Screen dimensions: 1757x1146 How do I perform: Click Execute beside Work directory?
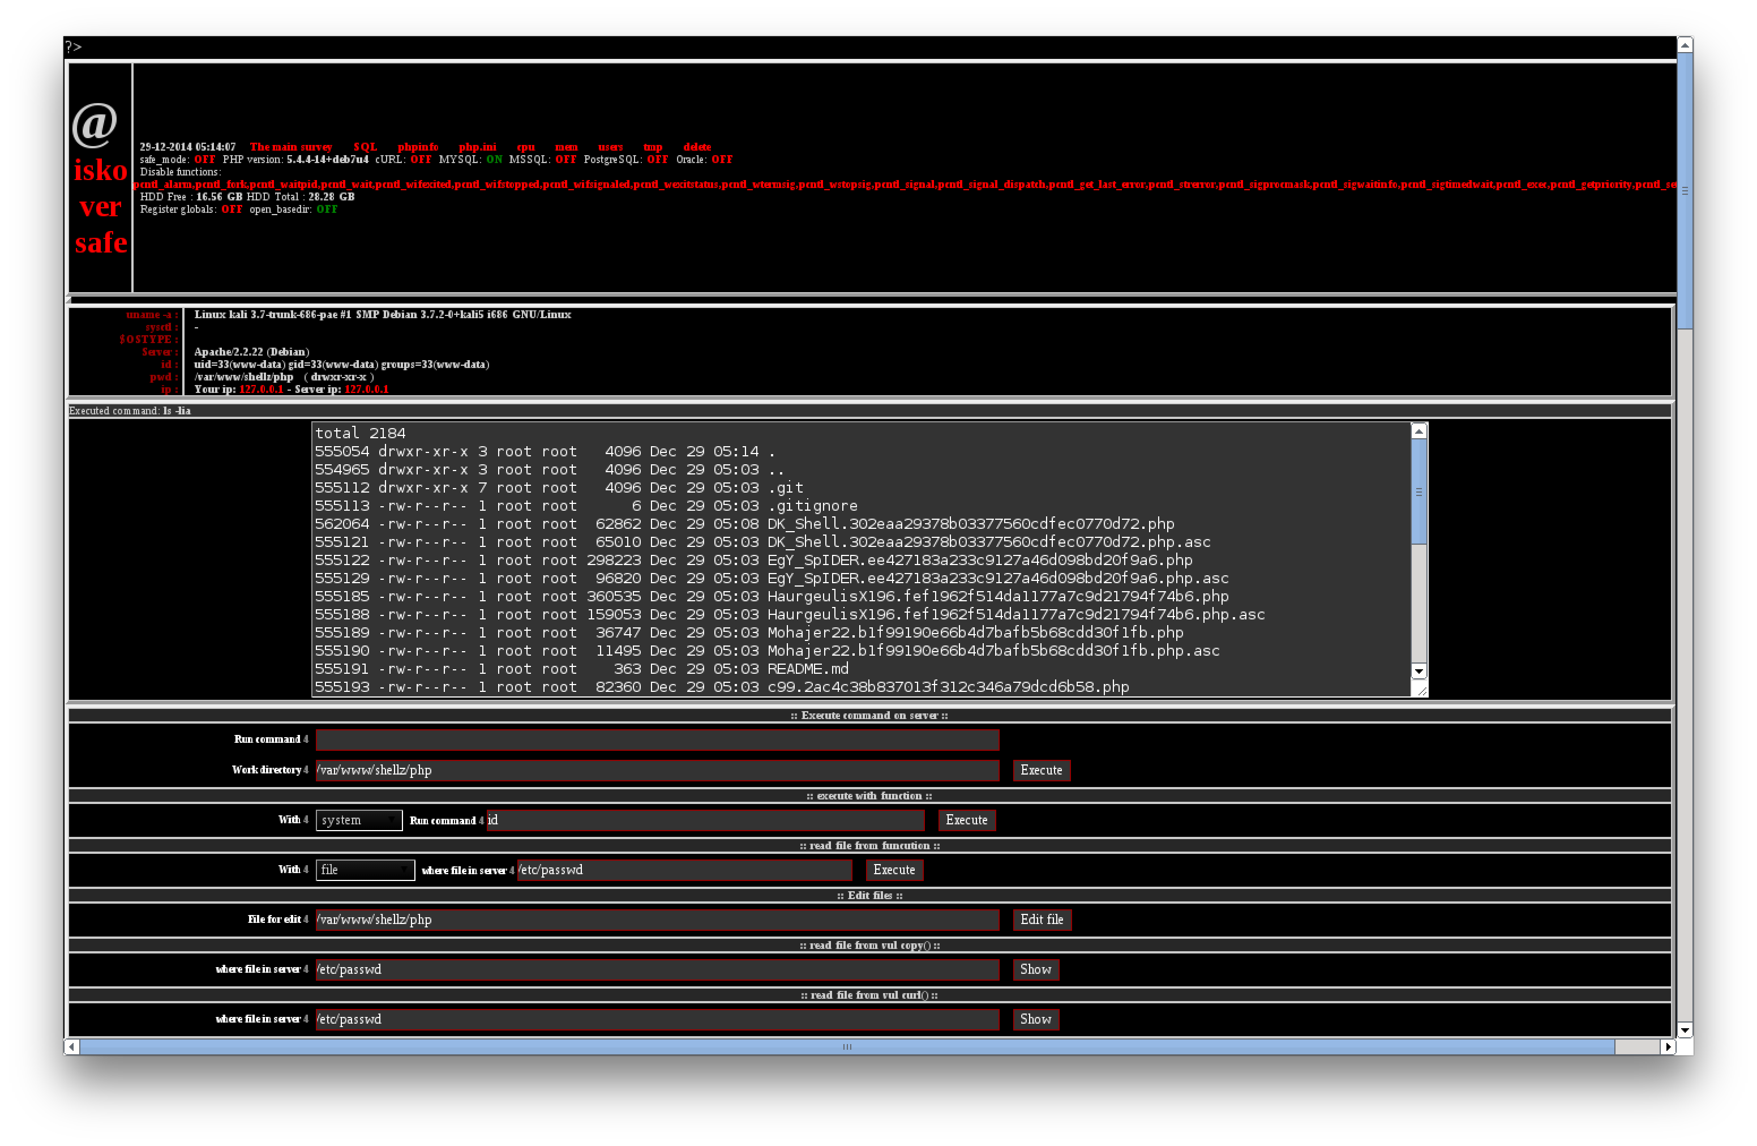(1041, 770)
